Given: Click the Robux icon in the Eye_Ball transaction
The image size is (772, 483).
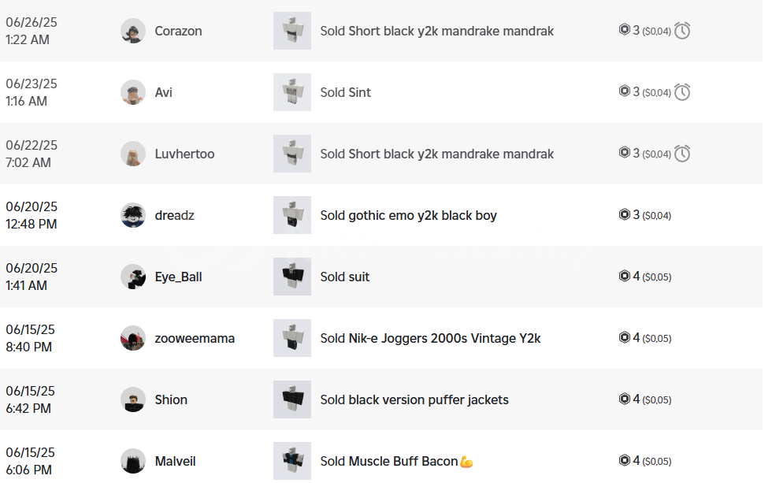Looking at the screenshot, I should [624, 276].
